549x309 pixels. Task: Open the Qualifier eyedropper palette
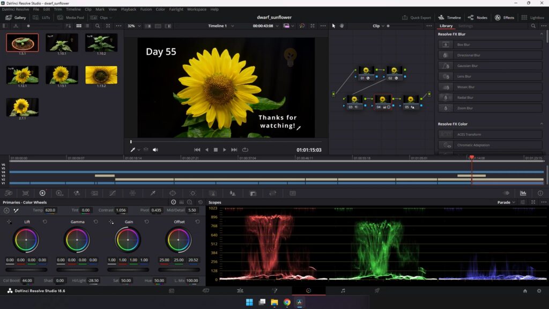coord(153,193)
